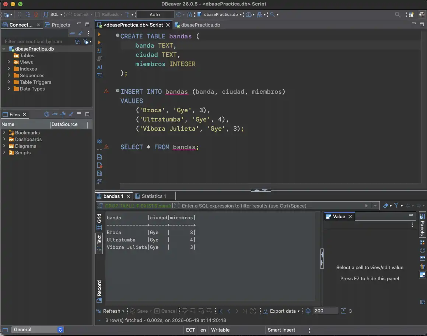Execute statement in new tab icon
Screen dimensions: 427x336
tap(99, 42)
